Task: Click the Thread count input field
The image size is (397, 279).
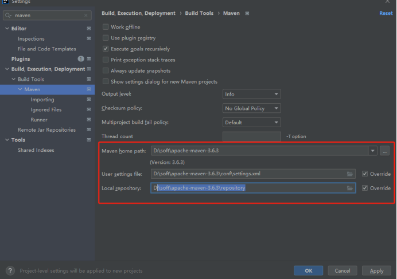Action: pyautogui.click(x=252, y=136)
